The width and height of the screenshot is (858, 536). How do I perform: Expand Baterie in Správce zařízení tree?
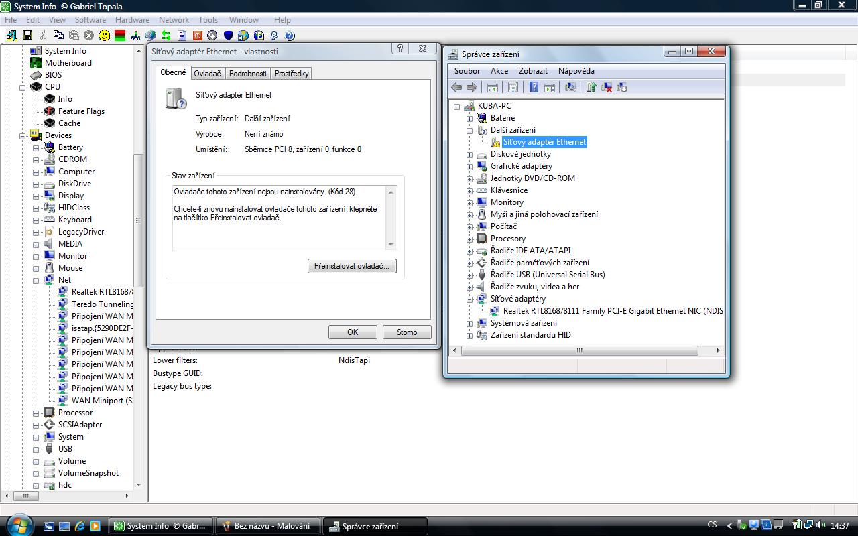(x=470, y=118)
